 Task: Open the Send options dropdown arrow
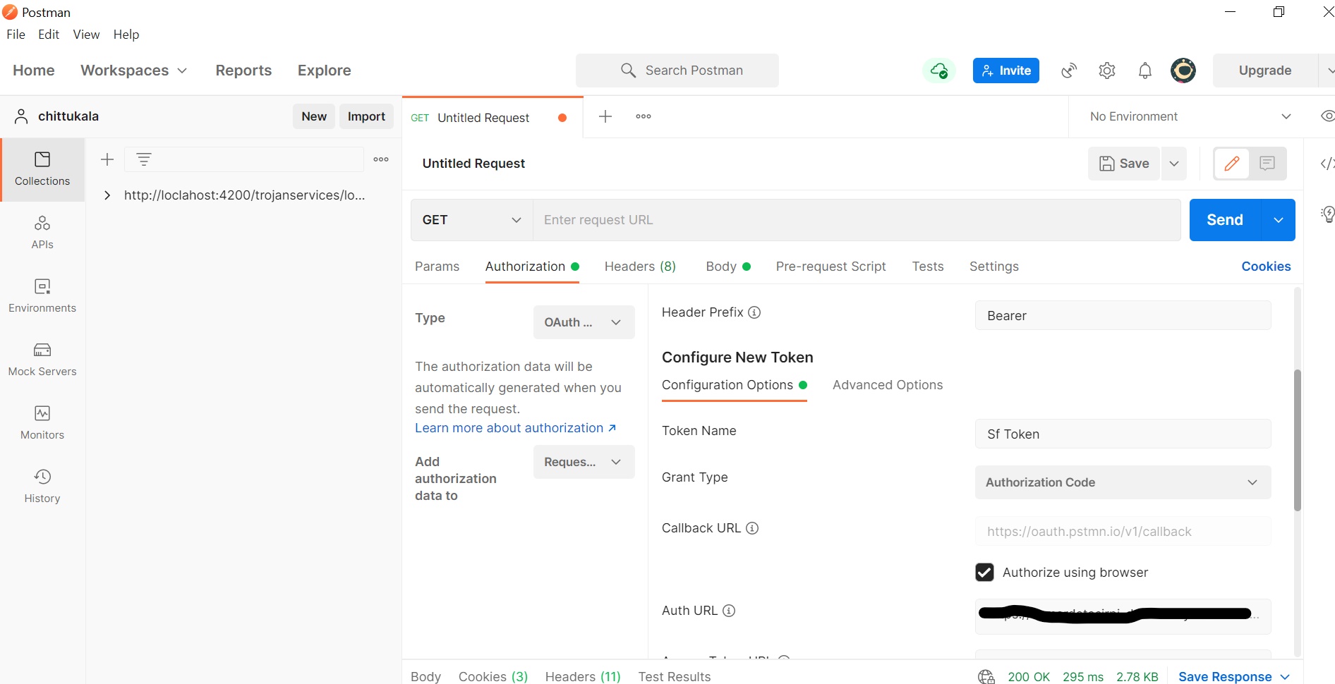(1279, 220)
